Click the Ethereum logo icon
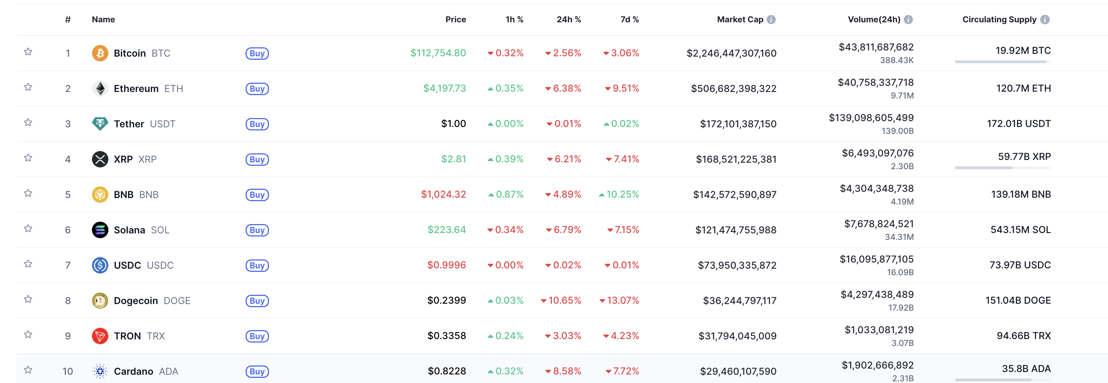This screenshot has height=383, width=1108. tap(100, 88)
